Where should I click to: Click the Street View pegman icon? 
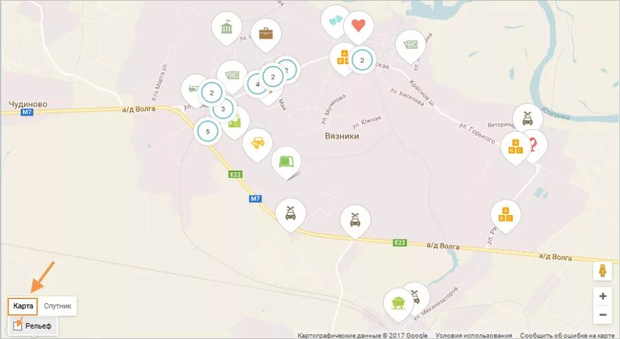pos(602,272)
